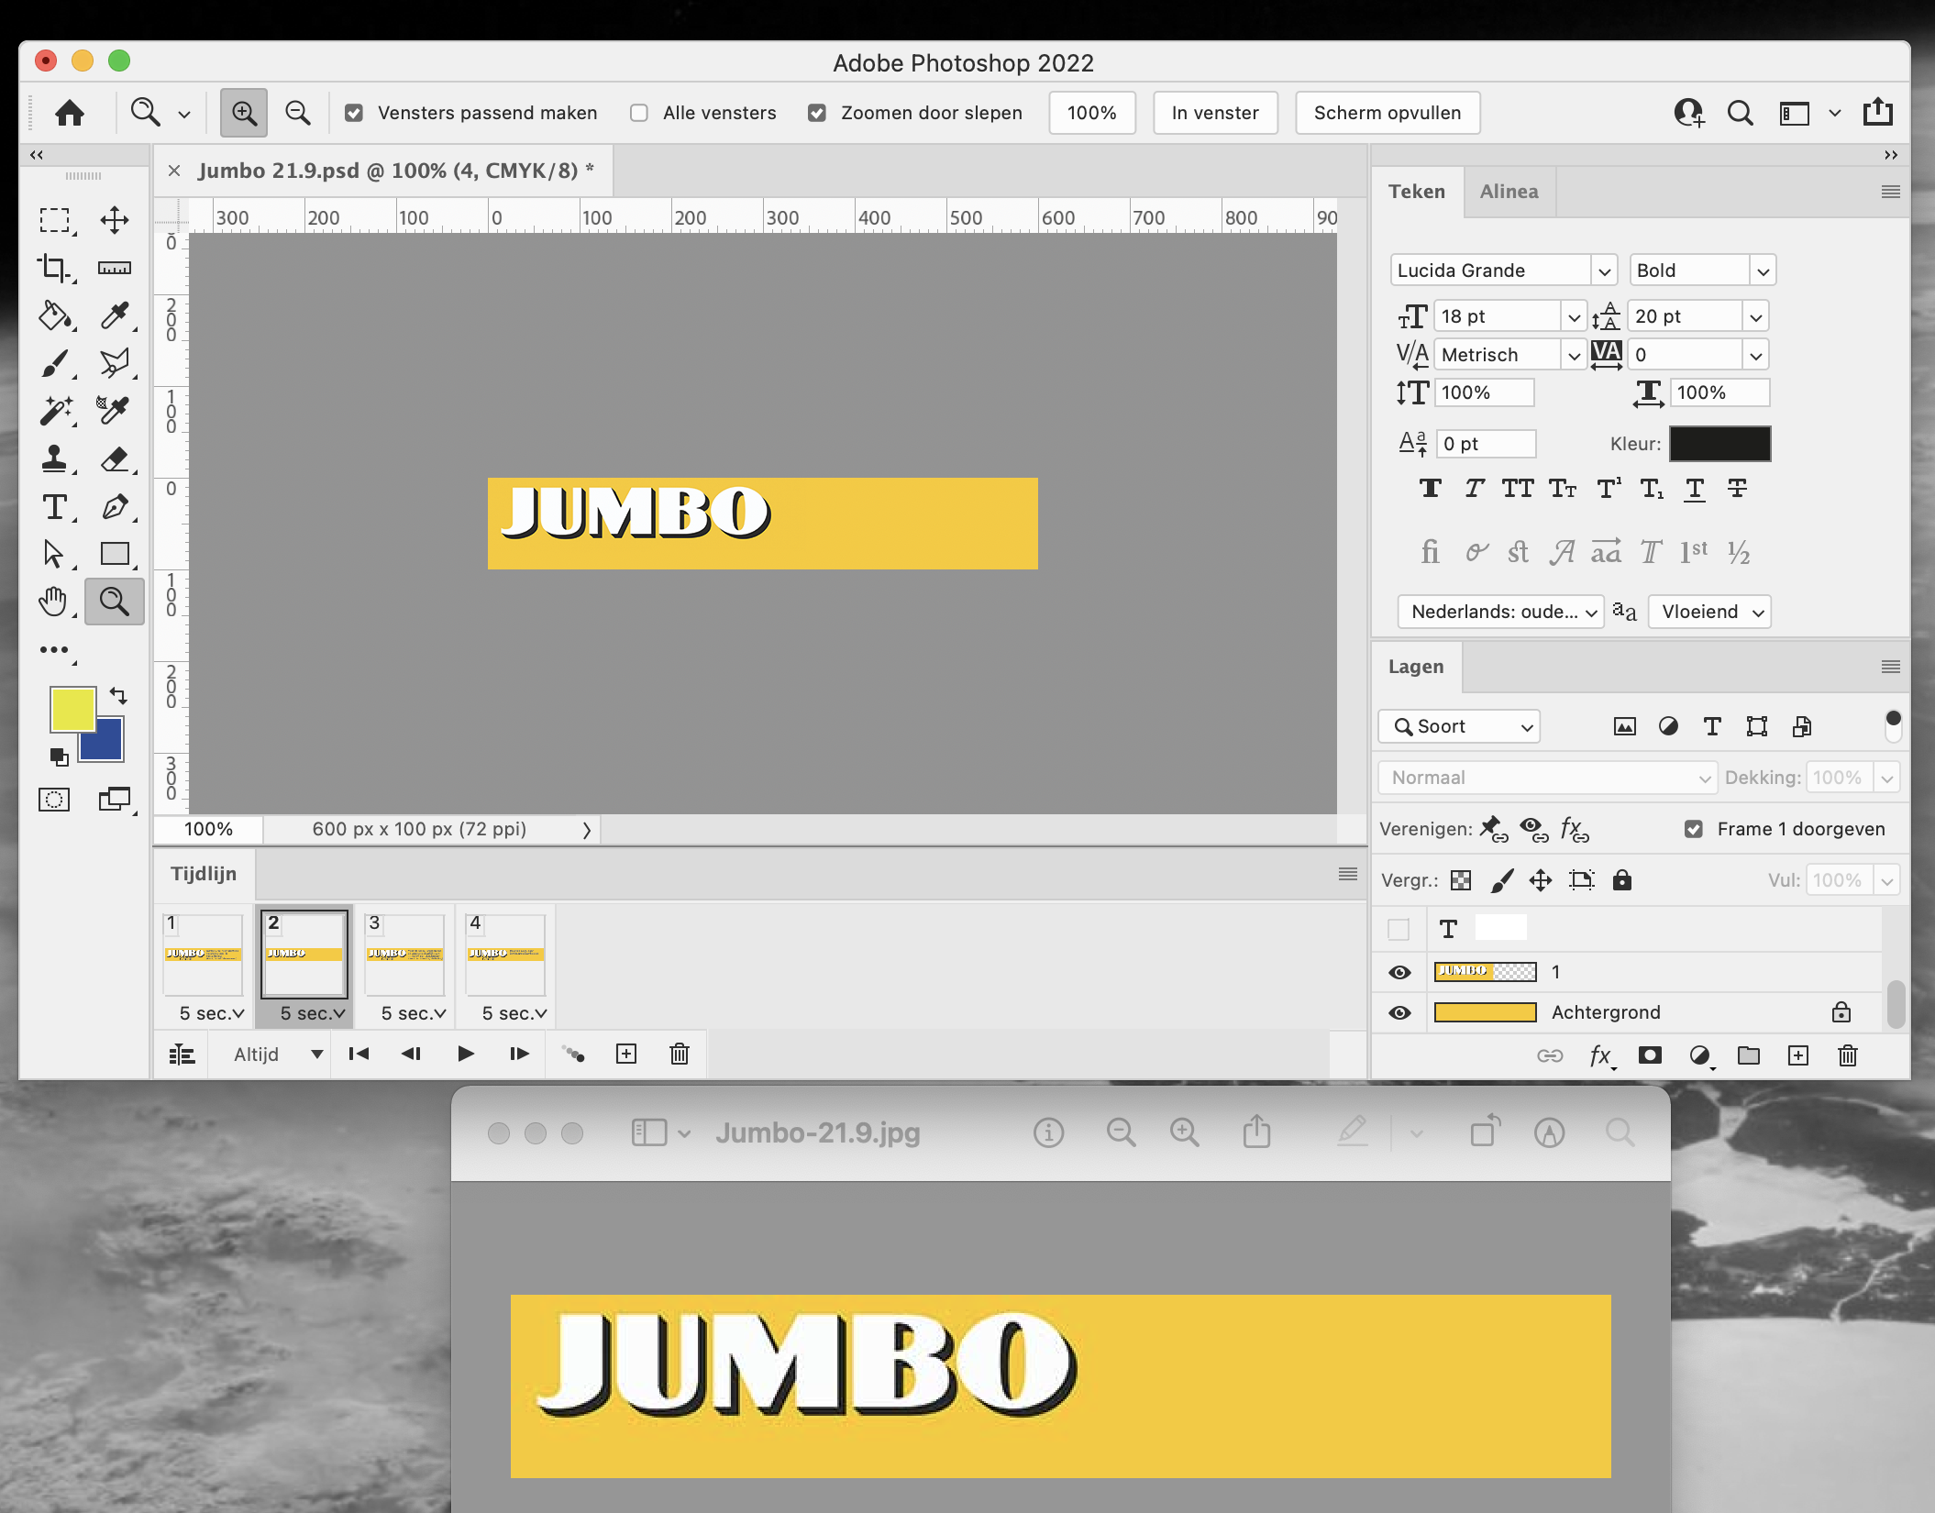Click the Home icon in options bar
Viewport: 1935px width, 1513px height.
70,113
